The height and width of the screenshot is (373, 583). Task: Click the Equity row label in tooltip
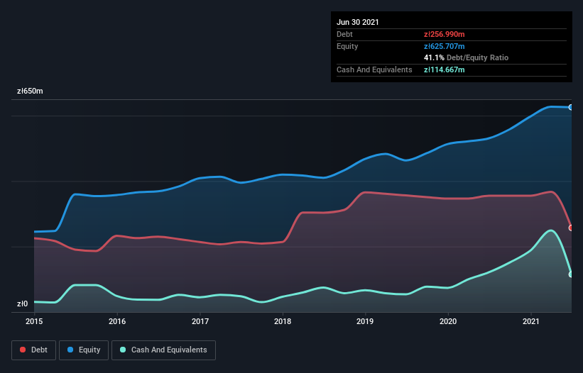point(347,46)
